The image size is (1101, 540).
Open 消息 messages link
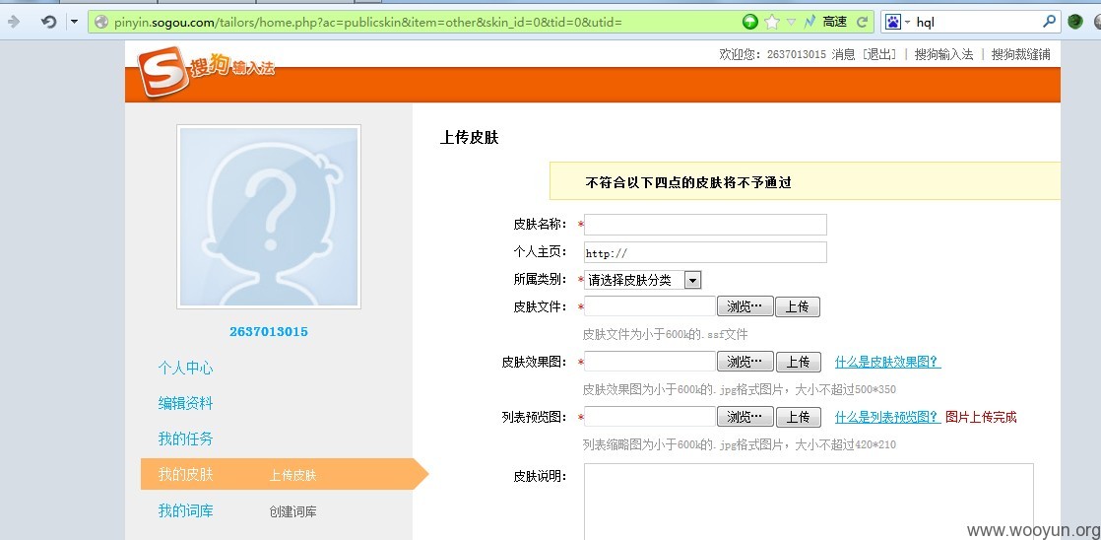pyautogui.click(x=843, y=54)
